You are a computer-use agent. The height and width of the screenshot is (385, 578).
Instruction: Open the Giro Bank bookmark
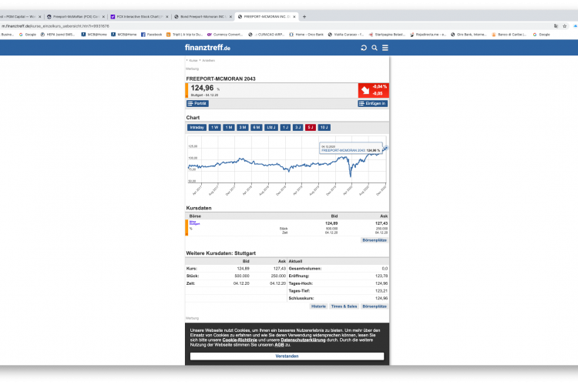469,34
